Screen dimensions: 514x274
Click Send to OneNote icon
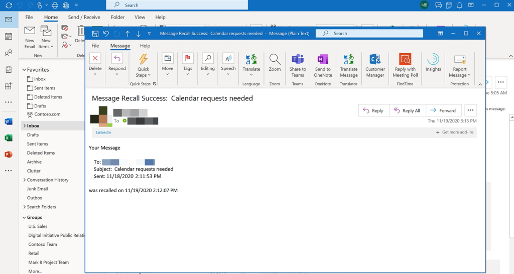tap(323, 59)
